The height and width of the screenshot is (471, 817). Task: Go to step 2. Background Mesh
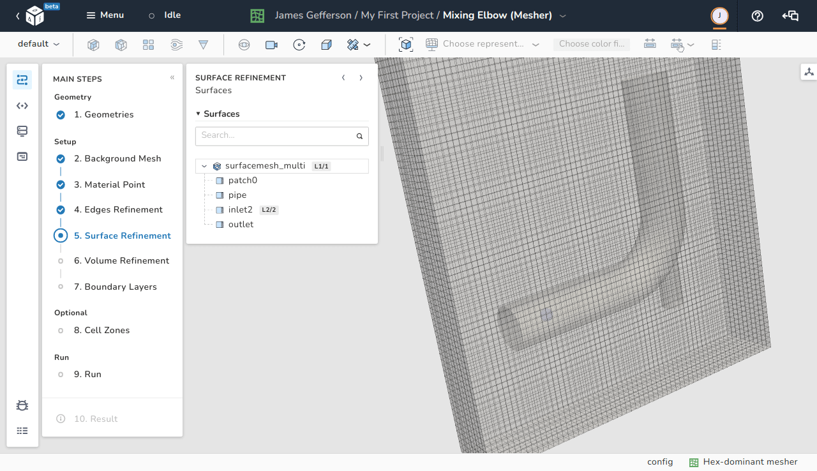pyautogui.click(x=117, y=159)
